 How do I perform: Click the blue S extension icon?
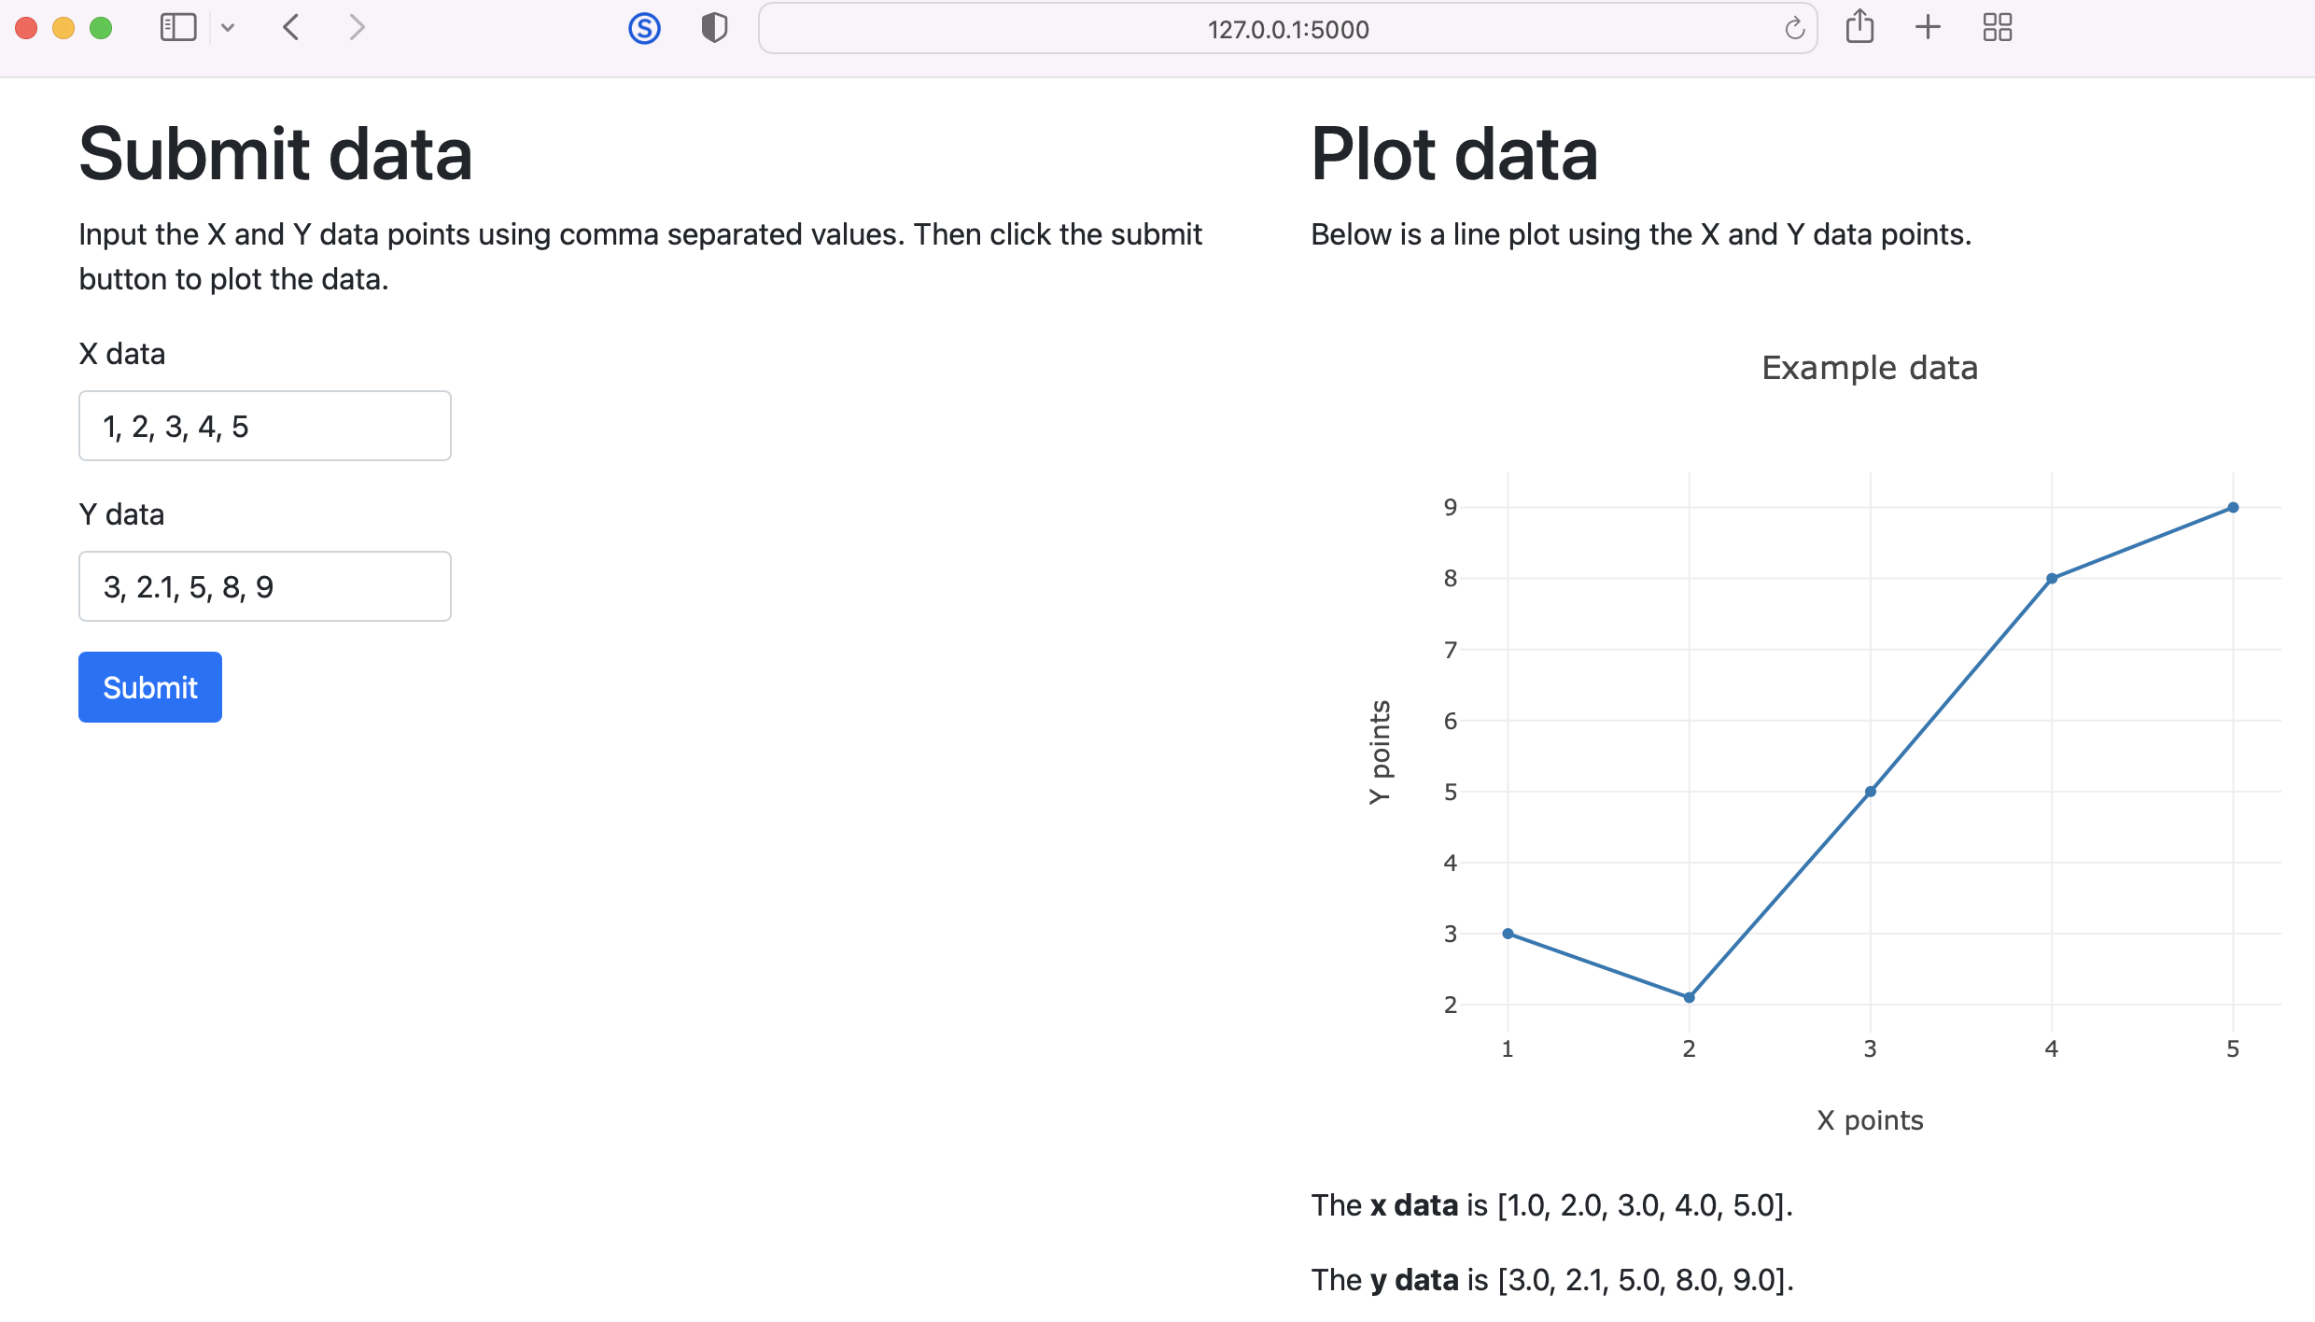pos(644,29)
